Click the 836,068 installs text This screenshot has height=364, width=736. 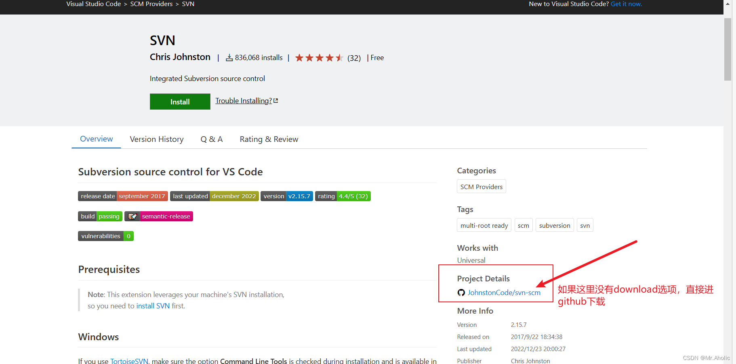(x=259, y=58)
